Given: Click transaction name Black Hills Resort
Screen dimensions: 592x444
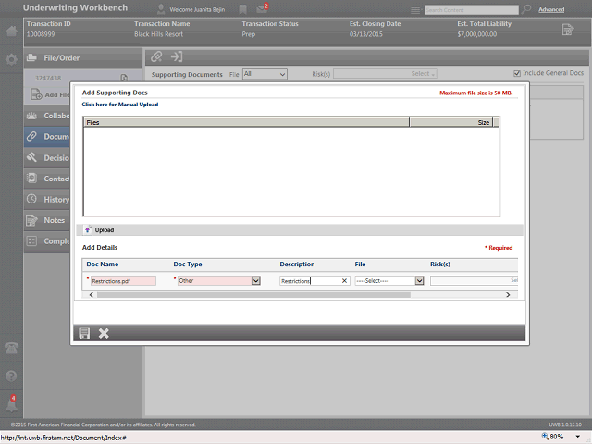Looking at the screenshot, I should [158, 34].
